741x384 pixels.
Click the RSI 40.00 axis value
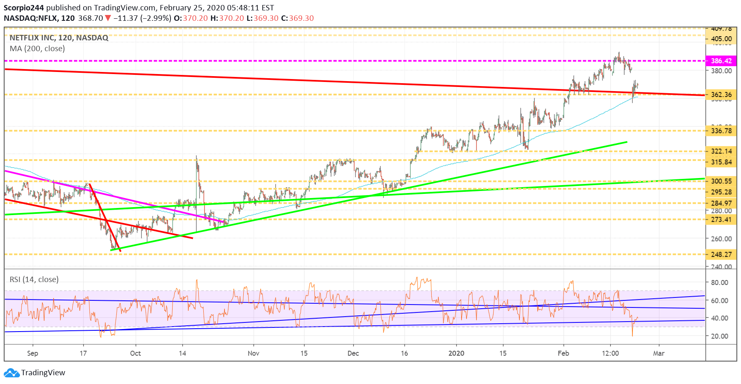[x=720, y=318]
